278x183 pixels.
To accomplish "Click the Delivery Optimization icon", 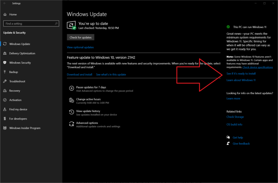I will pos(5,53).
